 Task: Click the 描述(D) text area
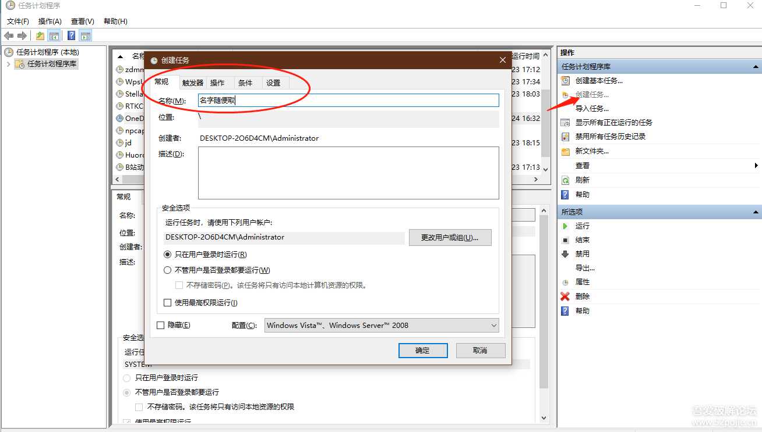click(x=348, y=173)
